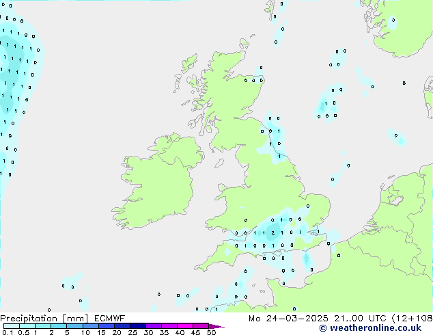
Task: Open the weatheronline.co.uk link
Action: coord(370,328)
